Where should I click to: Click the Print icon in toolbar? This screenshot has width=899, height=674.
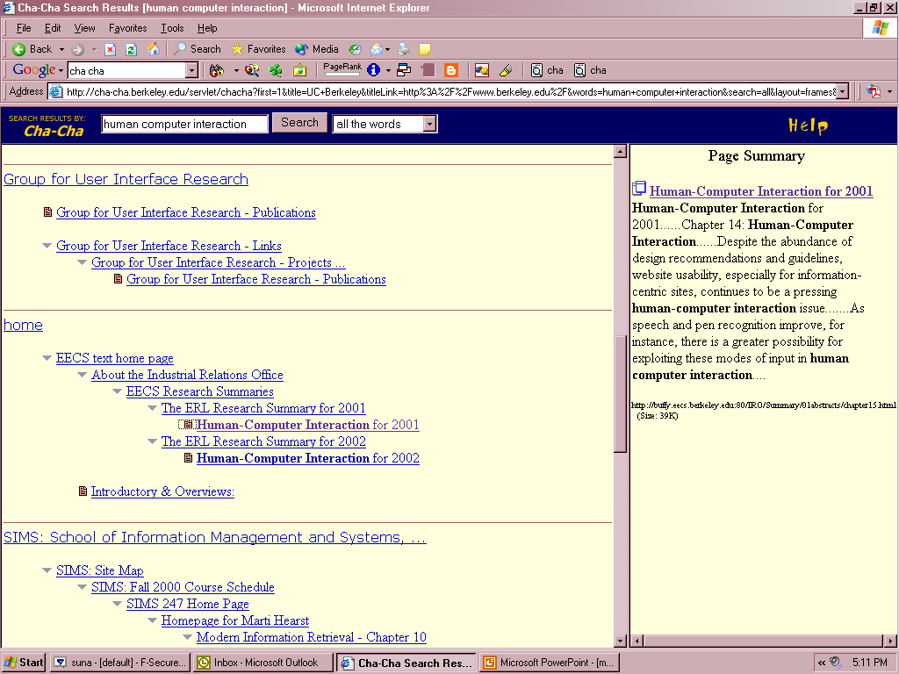403,49
